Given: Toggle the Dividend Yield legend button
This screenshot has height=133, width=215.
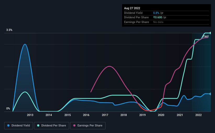Looking at the screenshot, I should tap(19, 126).
